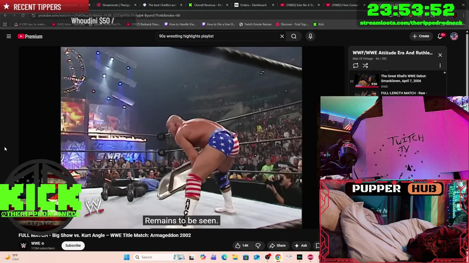Screen dimensions: 469x263
Task: Open How to Handle Vie... bookmark
Action: [x=180, y=24]
